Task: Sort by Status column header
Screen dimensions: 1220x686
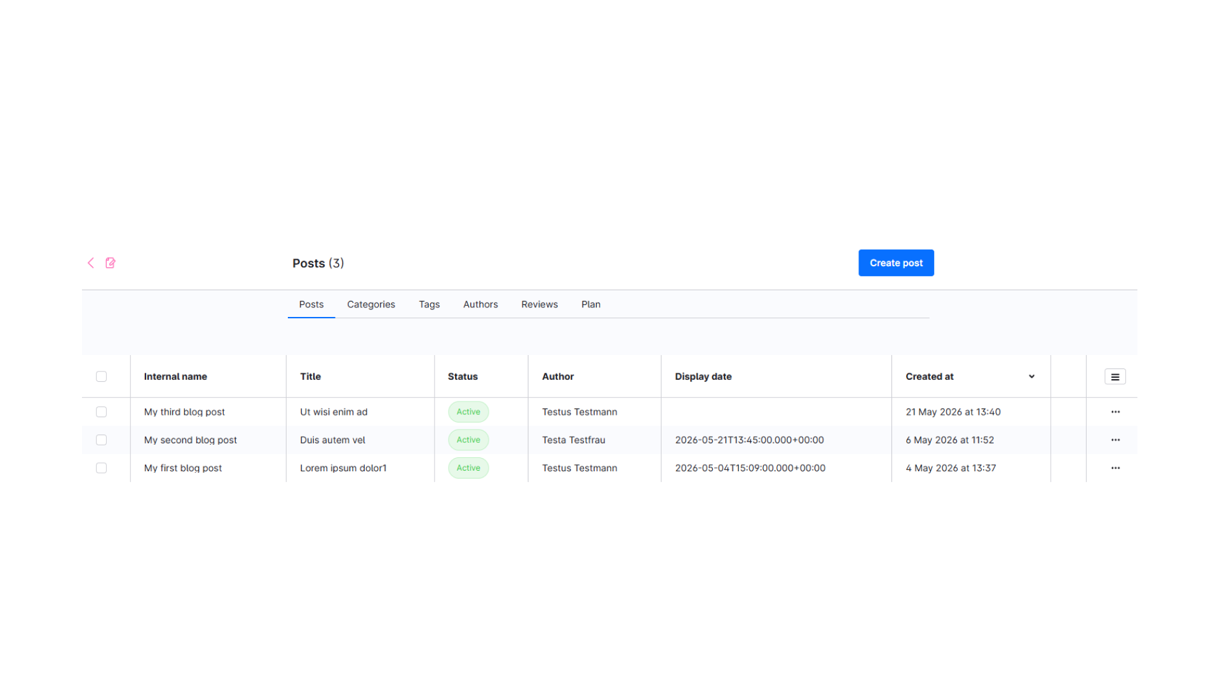Action: (463, 377)
